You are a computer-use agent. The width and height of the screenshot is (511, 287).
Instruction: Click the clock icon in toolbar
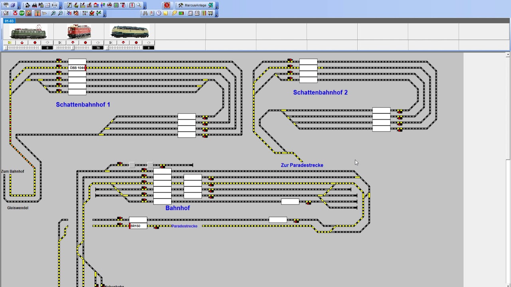coord(158,13)
